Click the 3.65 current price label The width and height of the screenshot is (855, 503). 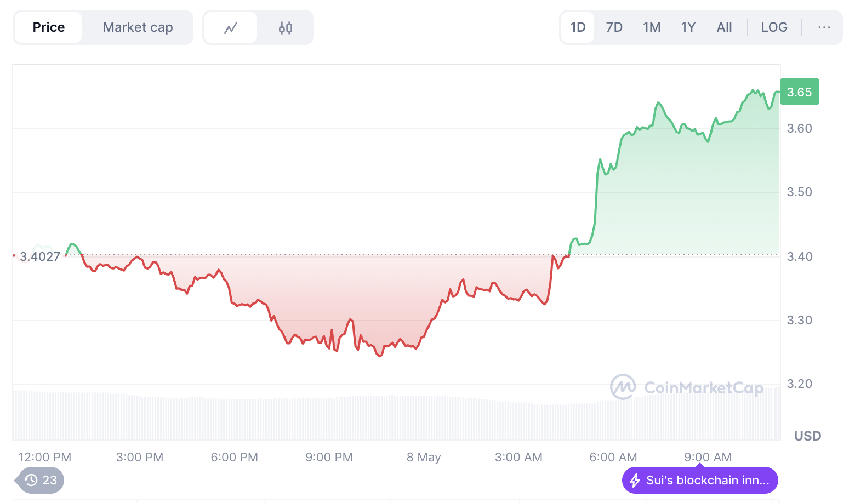[x=799, y=92]
